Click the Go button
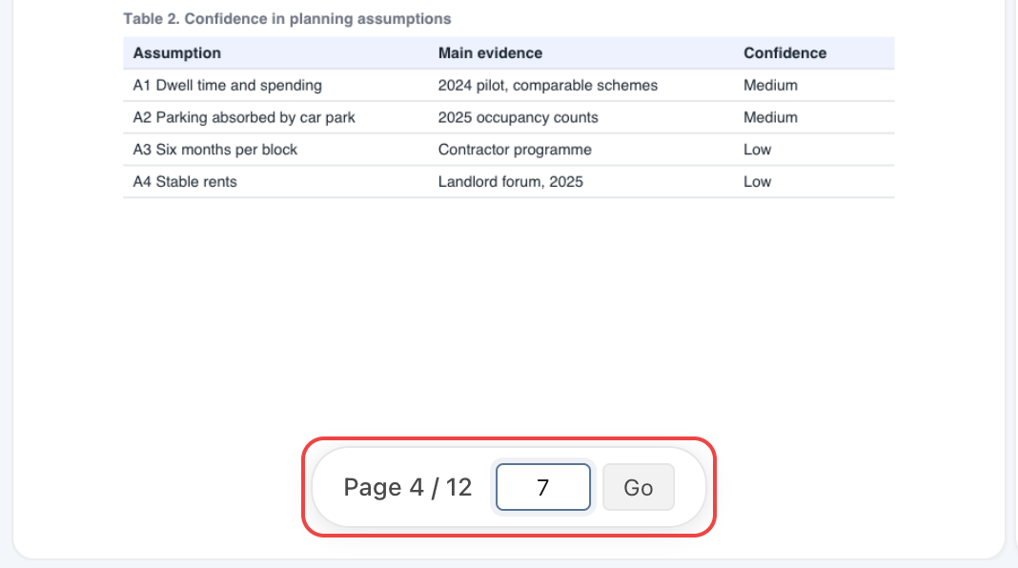The height and width of the screenshot is (568, 1018). (x=639, y=487)
